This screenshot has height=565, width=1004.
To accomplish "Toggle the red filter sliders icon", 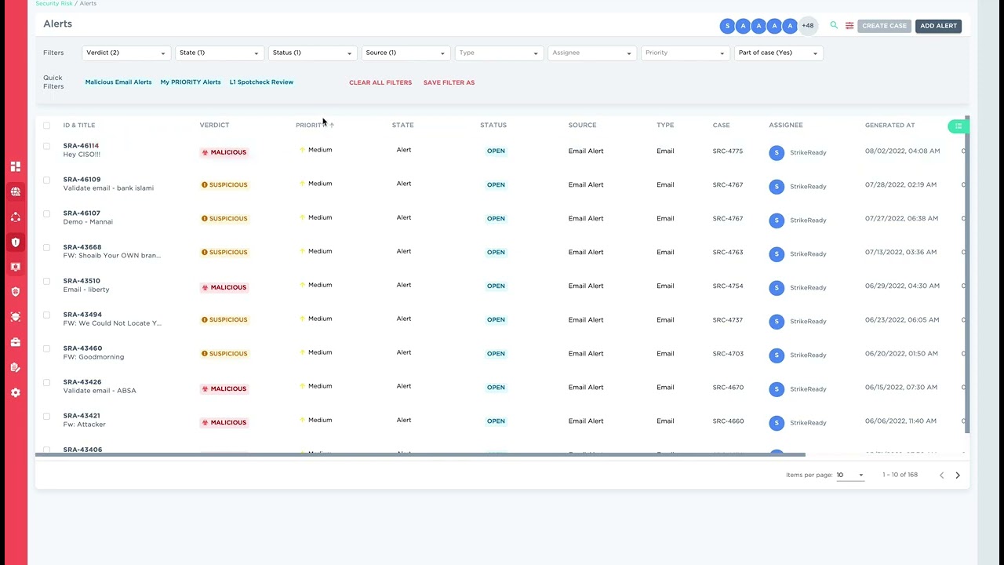I will coord(849,26).
